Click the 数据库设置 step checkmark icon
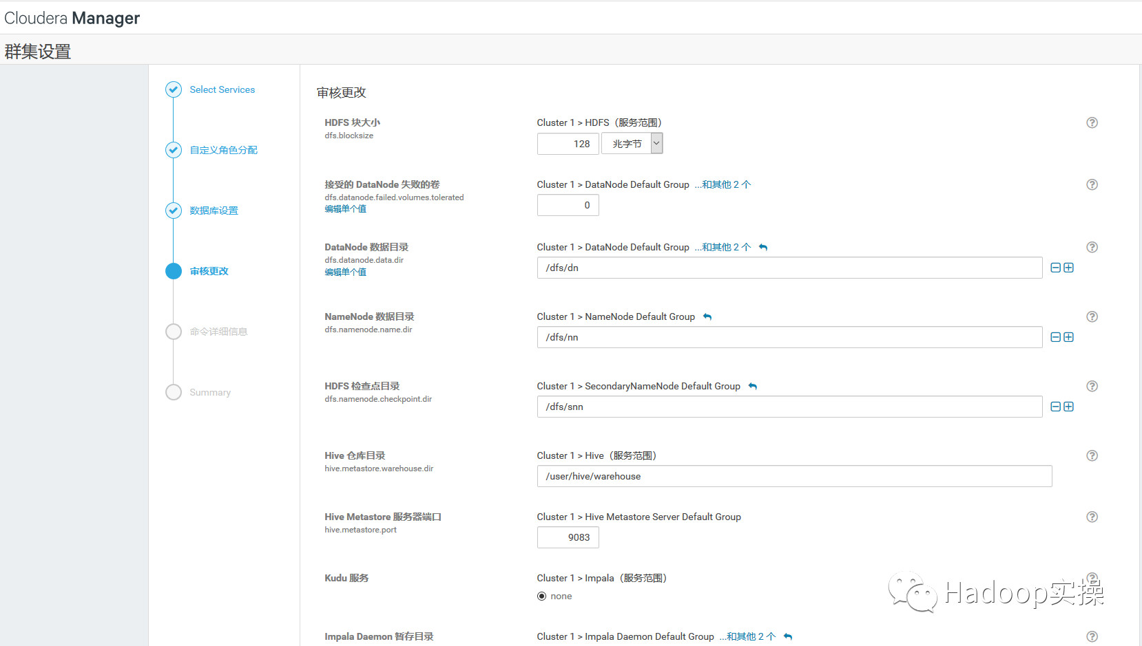 [174, 211]
